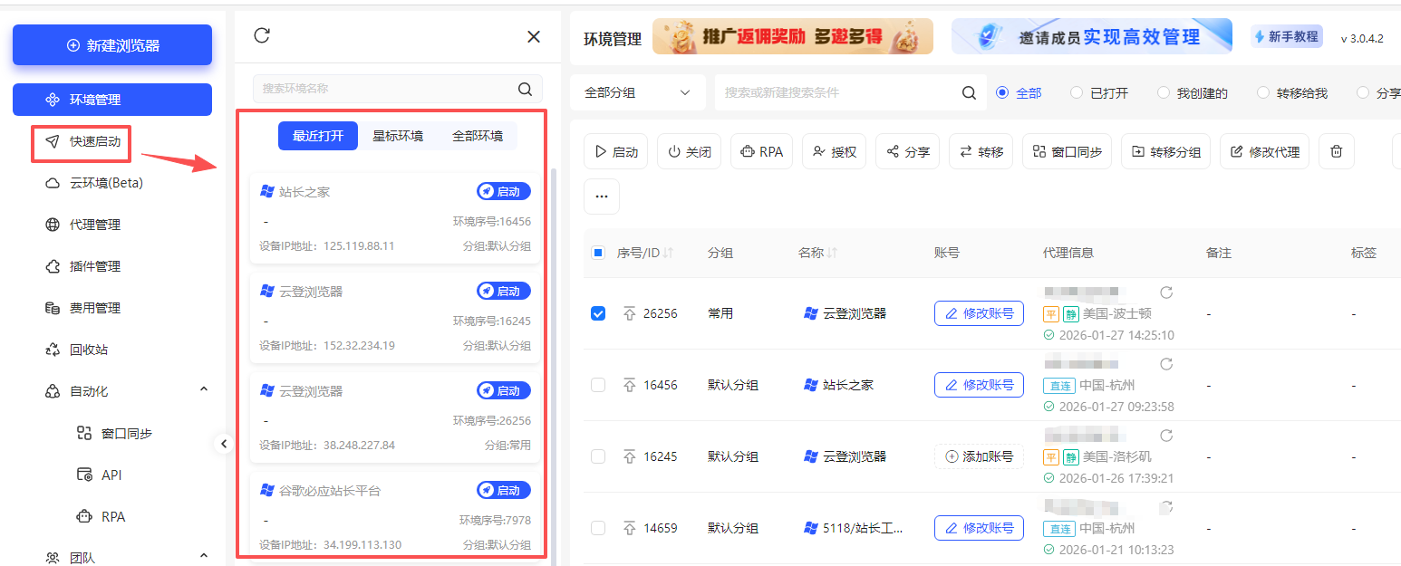Screen dimensions: 1401x566
Task: Check the select-all checkbox in table header
Action: pos(597,253)
